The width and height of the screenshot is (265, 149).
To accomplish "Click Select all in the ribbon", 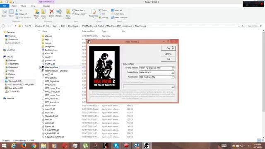I will click(117, 10).
